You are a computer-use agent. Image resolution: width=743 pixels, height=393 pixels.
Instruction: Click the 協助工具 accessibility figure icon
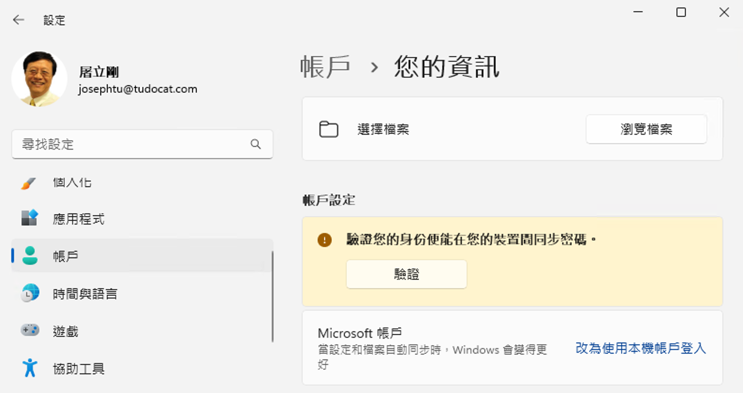click(29, 368)
